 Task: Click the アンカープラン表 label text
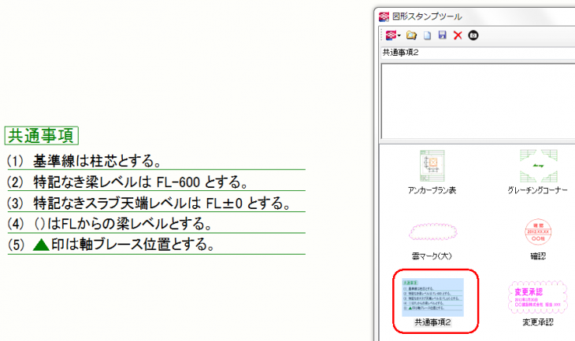point(432,190)
